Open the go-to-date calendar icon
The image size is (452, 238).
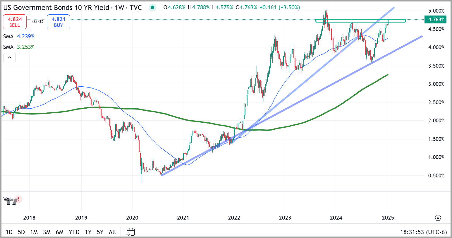pyautogui.click(x=130, y=232)
